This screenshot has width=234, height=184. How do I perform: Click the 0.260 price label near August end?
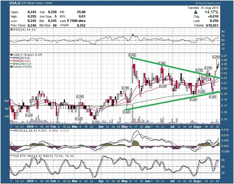tap(216, 57)
